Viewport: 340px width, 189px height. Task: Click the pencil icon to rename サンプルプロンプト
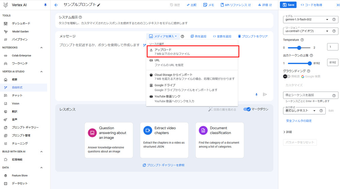pyautogui.click(x=99, y=5)
